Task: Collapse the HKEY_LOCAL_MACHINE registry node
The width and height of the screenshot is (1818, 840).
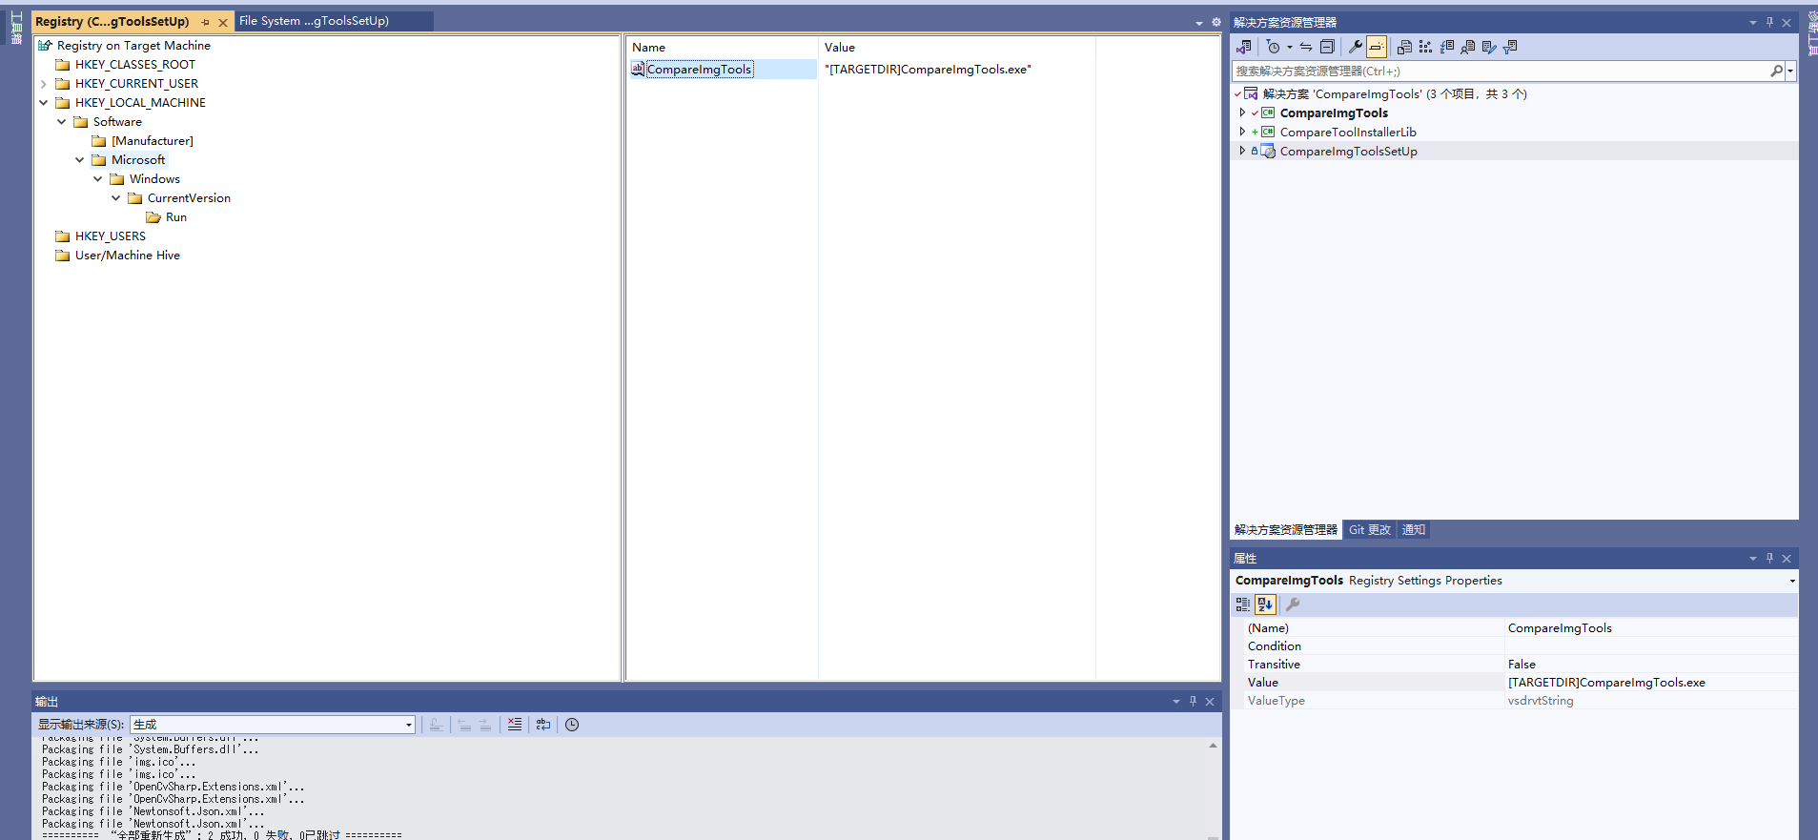Action: 43,103
